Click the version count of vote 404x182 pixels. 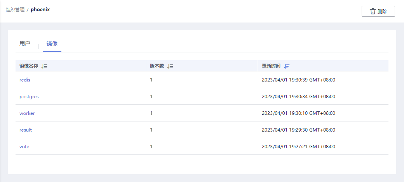coord(151,147)
